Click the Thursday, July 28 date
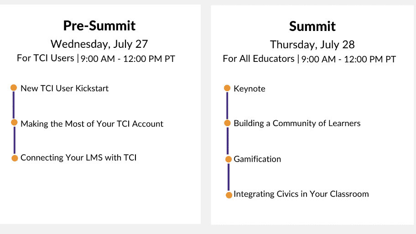The image size is (416, 234). click(x=312, y=45)
